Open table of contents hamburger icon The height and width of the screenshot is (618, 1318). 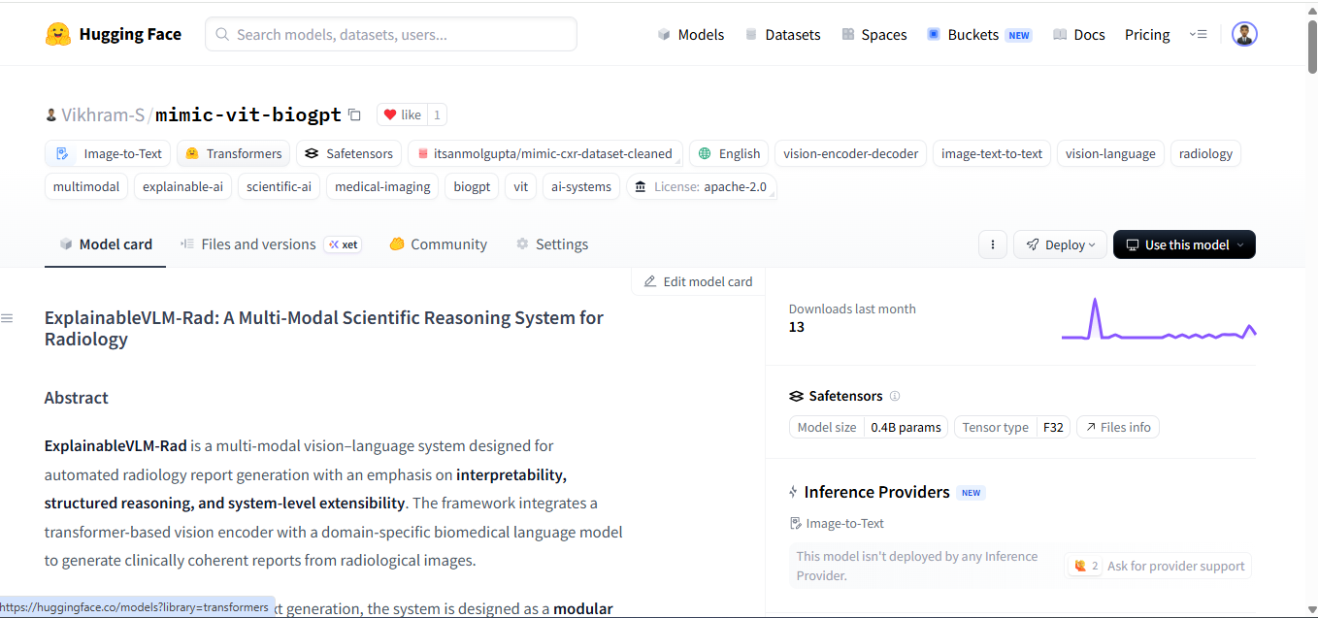click(7, 318)
